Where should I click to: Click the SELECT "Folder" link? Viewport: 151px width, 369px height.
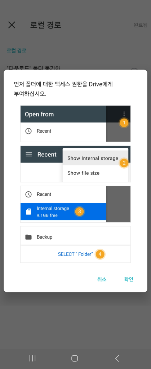76,254
